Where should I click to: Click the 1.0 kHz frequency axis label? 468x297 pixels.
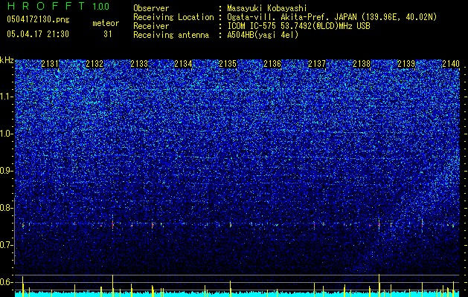coord(6,134)
